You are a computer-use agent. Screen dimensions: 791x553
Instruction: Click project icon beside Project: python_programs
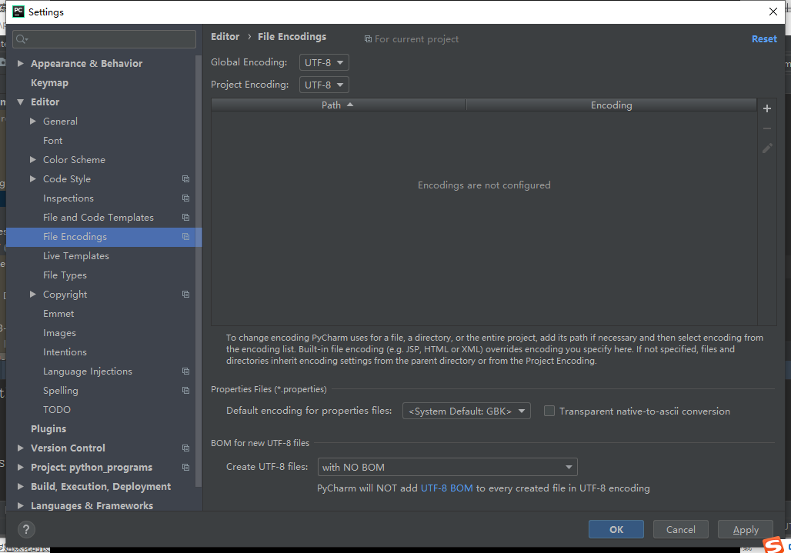(185, 468)
